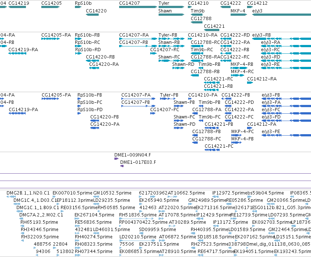Select the CG14221 gene glyph

[212, 30]
